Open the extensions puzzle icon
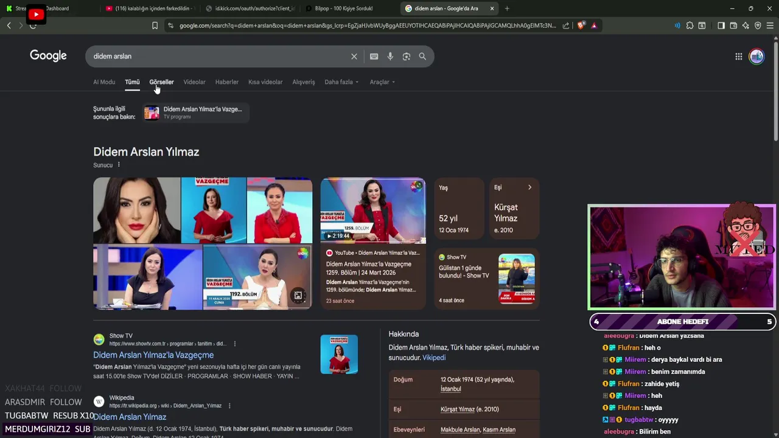 pyautogui.click(x=690, y=26)
